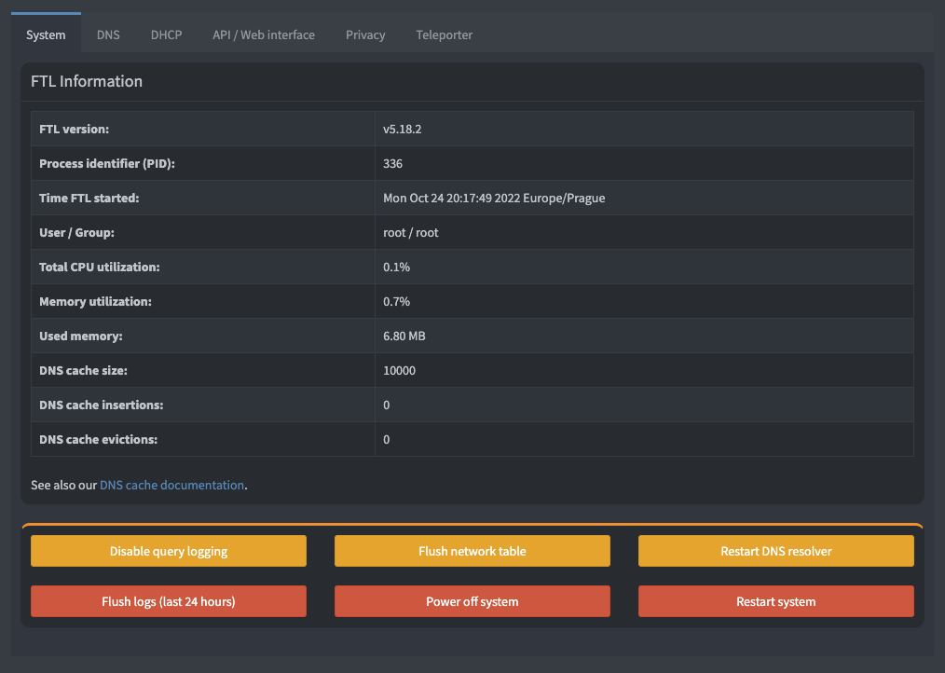Click the FTL Information panel header
Viewport: 945px width, 673px height.
coord(87,81)
